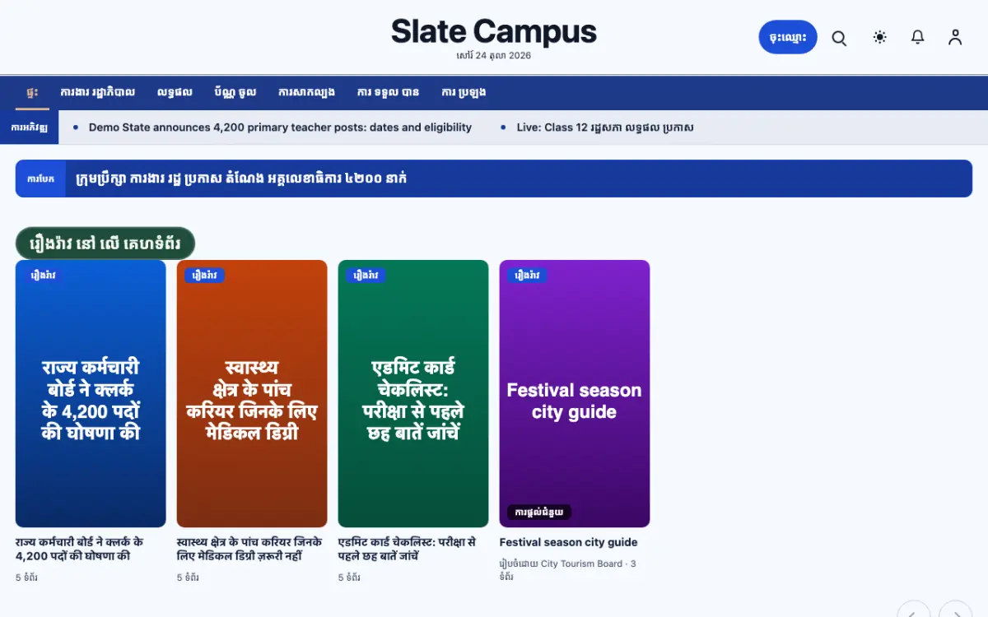Toggle light/dark theme sun icon

click(880, 37)
